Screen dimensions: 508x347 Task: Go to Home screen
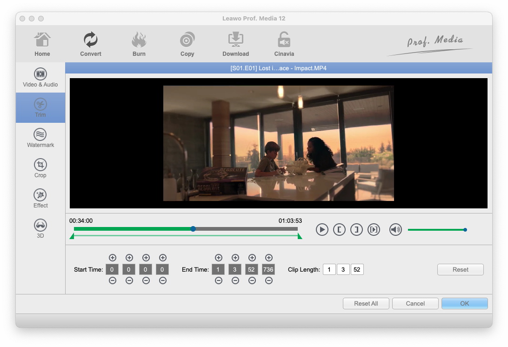[42, 44]
